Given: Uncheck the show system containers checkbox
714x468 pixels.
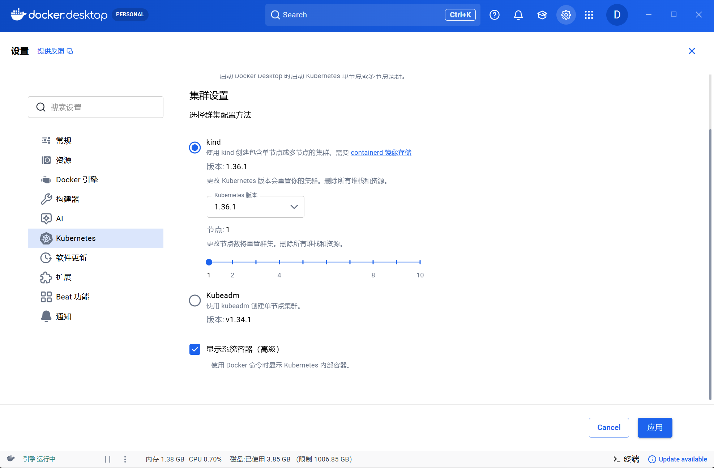Looking at the screenshot, I should click(195, 349).
